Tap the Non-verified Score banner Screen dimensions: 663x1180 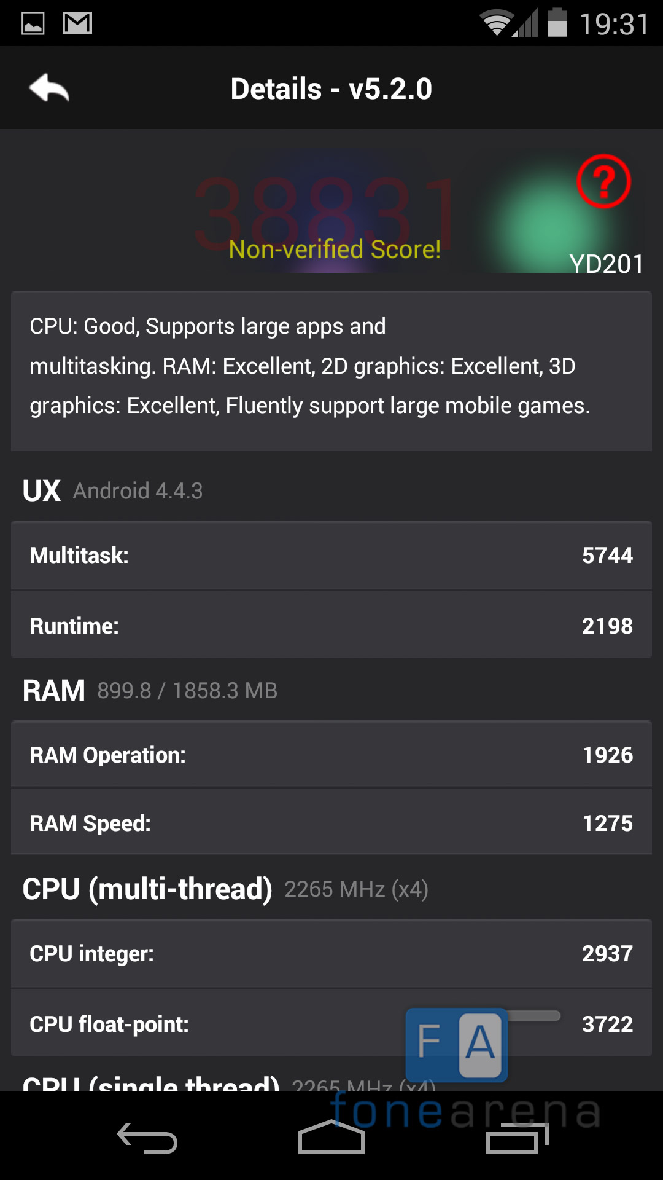pos(335,250)
